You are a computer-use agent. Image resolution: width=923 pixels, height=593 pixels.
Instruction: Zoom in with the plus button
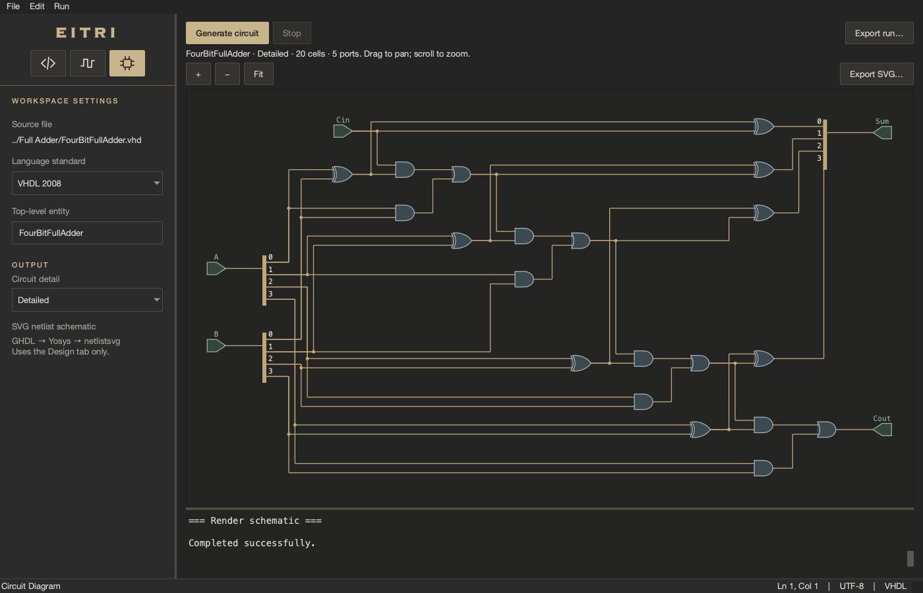click(x=198, y=74)
